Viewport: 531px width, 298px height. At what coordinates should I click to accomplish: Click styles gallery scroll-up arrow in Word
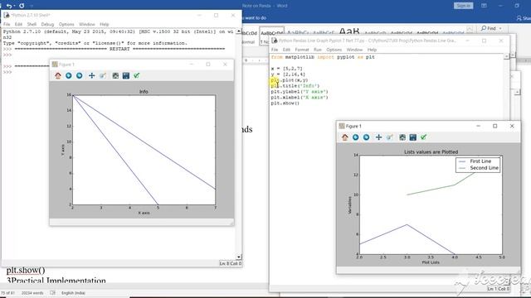[x=470, y=30]
